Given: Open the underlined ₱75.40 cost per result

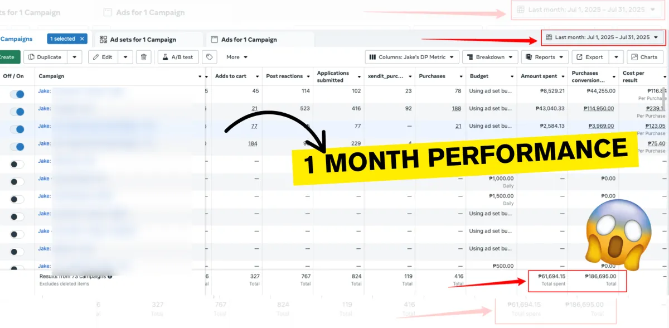Looking at the screenshot, I should coord(657,143).
